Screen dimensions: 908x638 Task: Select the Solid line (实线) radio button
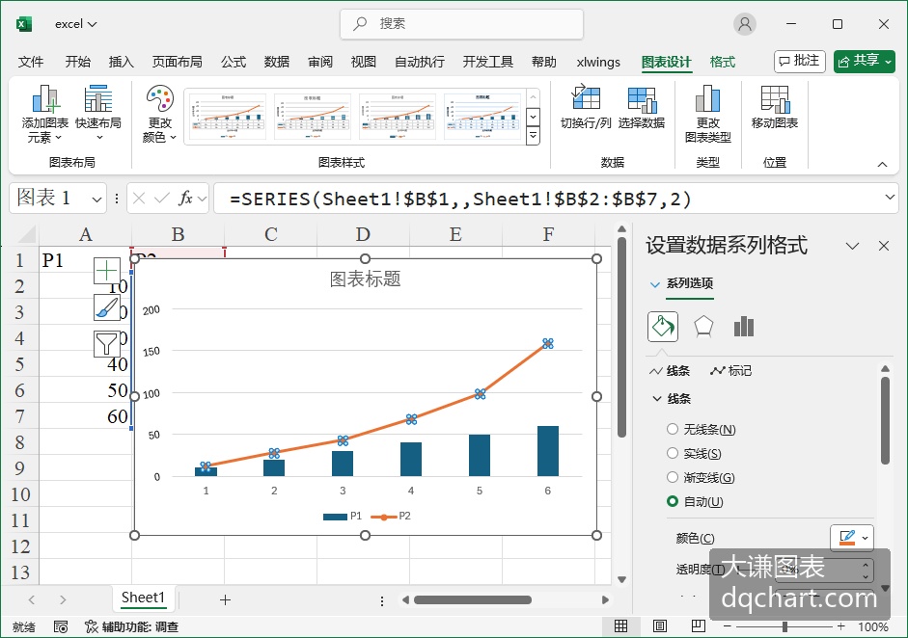[673, 453]
